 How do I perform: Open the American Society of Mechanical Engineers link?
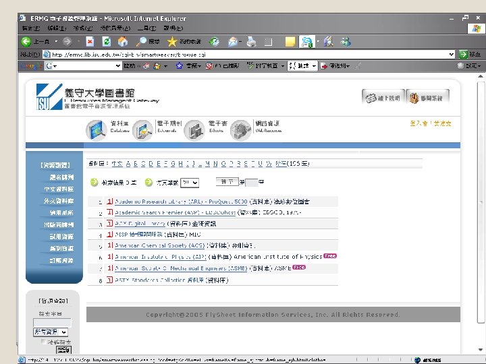coord(181,268)
